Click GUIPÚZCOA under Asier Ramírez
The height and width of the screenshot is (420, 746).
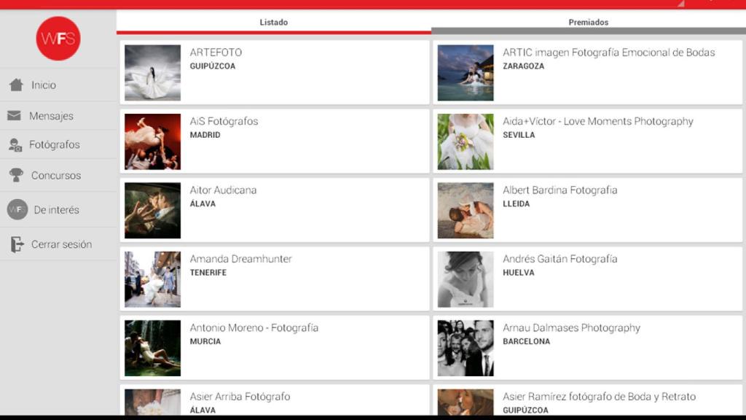click(x=525, y=410)
